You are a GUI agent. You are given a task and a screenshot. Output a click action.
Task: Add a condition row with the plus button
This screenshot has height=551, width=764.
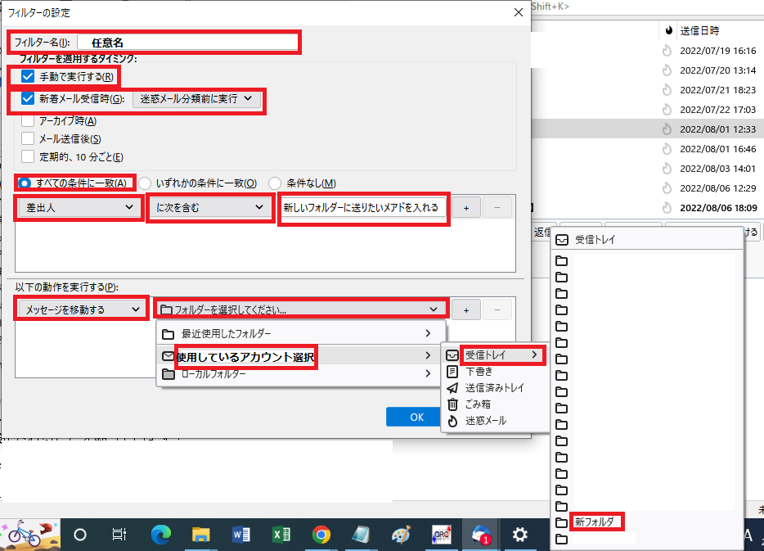pos(466,208)
